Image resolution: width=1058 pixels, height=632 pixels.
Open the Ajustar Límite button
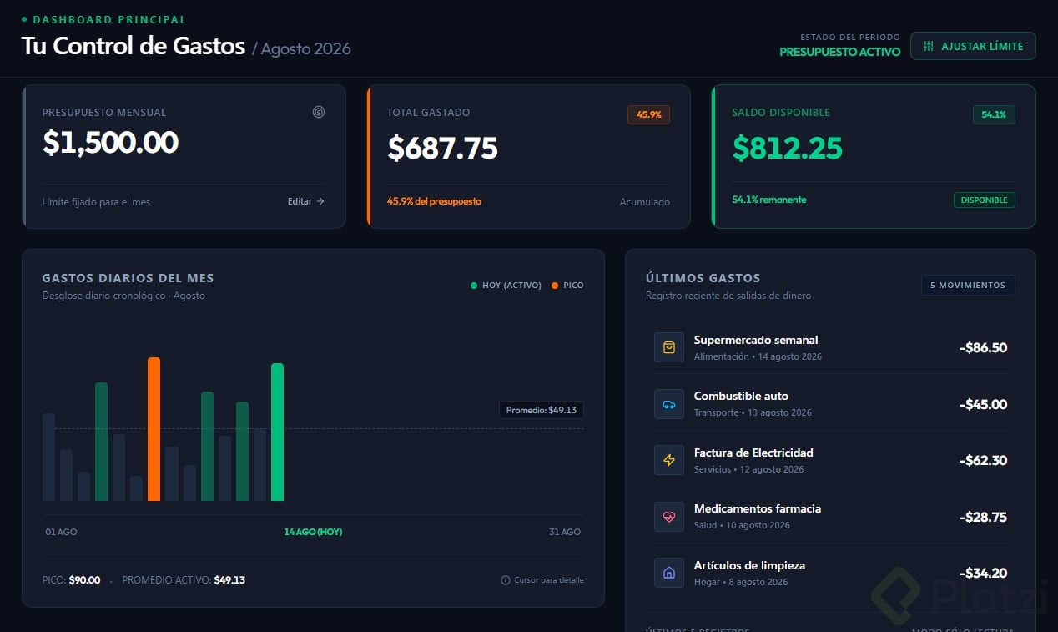(x=973, y=46)
